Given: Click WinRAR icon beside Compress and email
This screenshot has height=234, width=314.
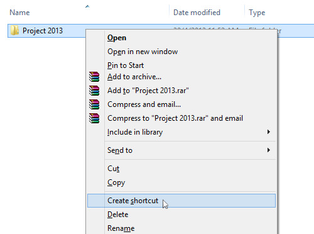Looking at the screenshot, I should point(94,104).
